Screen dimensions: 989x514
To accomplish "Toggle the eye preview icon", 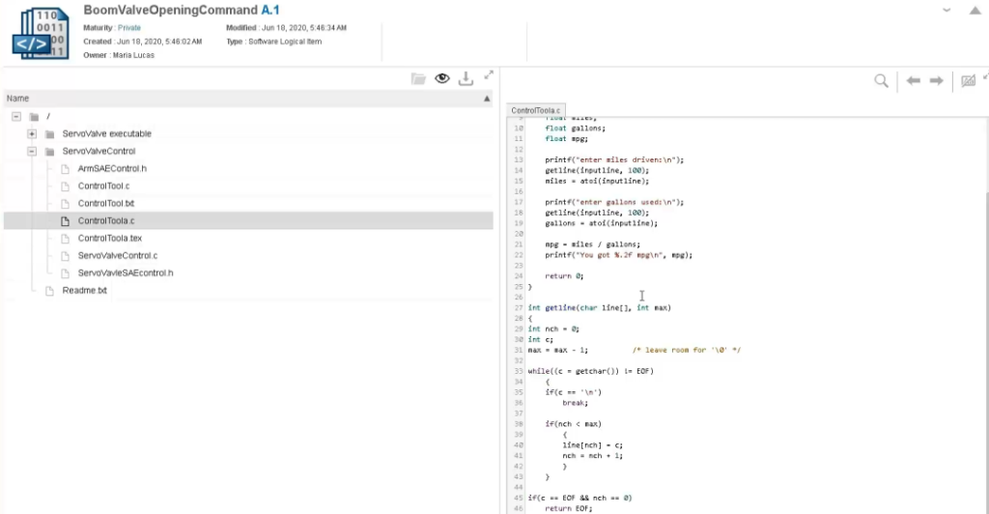I will coord(442,79).
